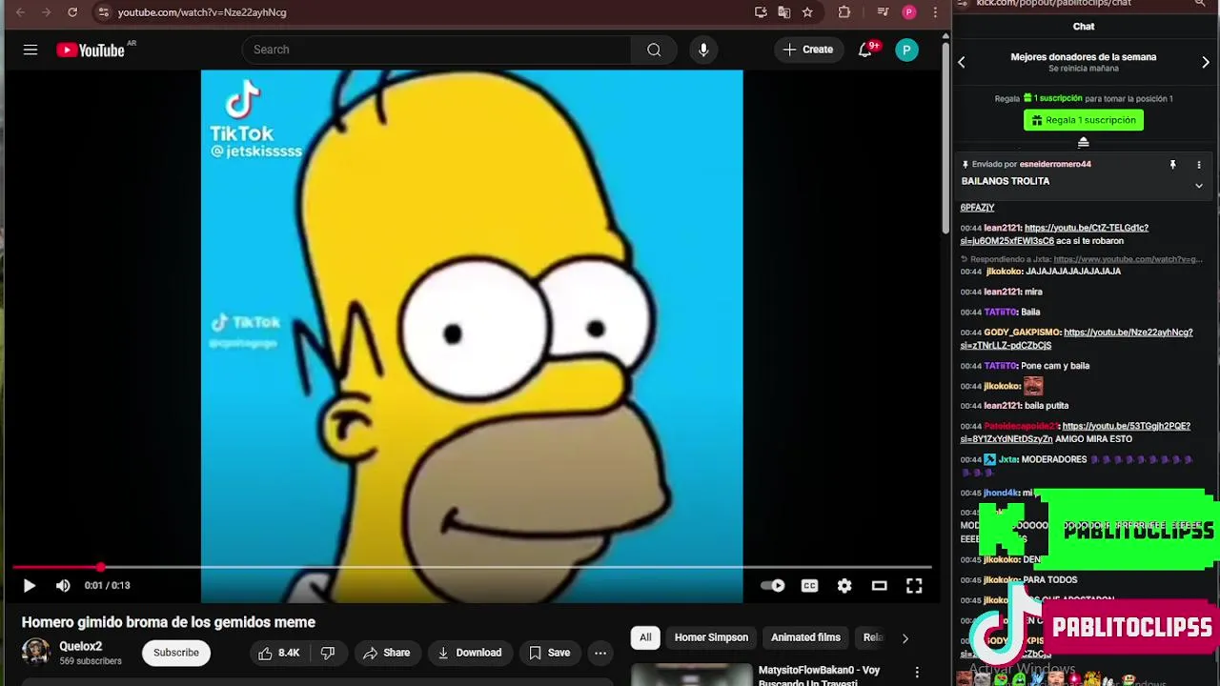Open the YouTube account avatar menu
This screenshot has height=686, width=1220.
pyautogui.click(x=906, y=50)
